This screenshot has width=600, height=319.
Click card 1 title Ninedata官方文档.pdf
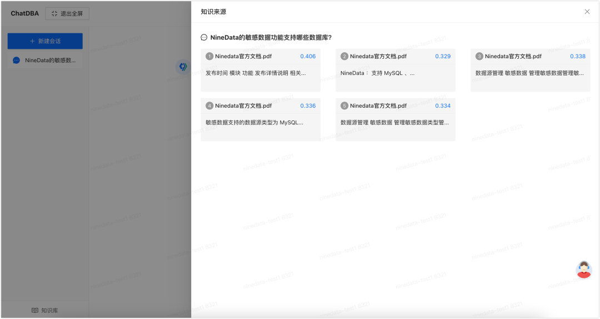pos(243,56)
